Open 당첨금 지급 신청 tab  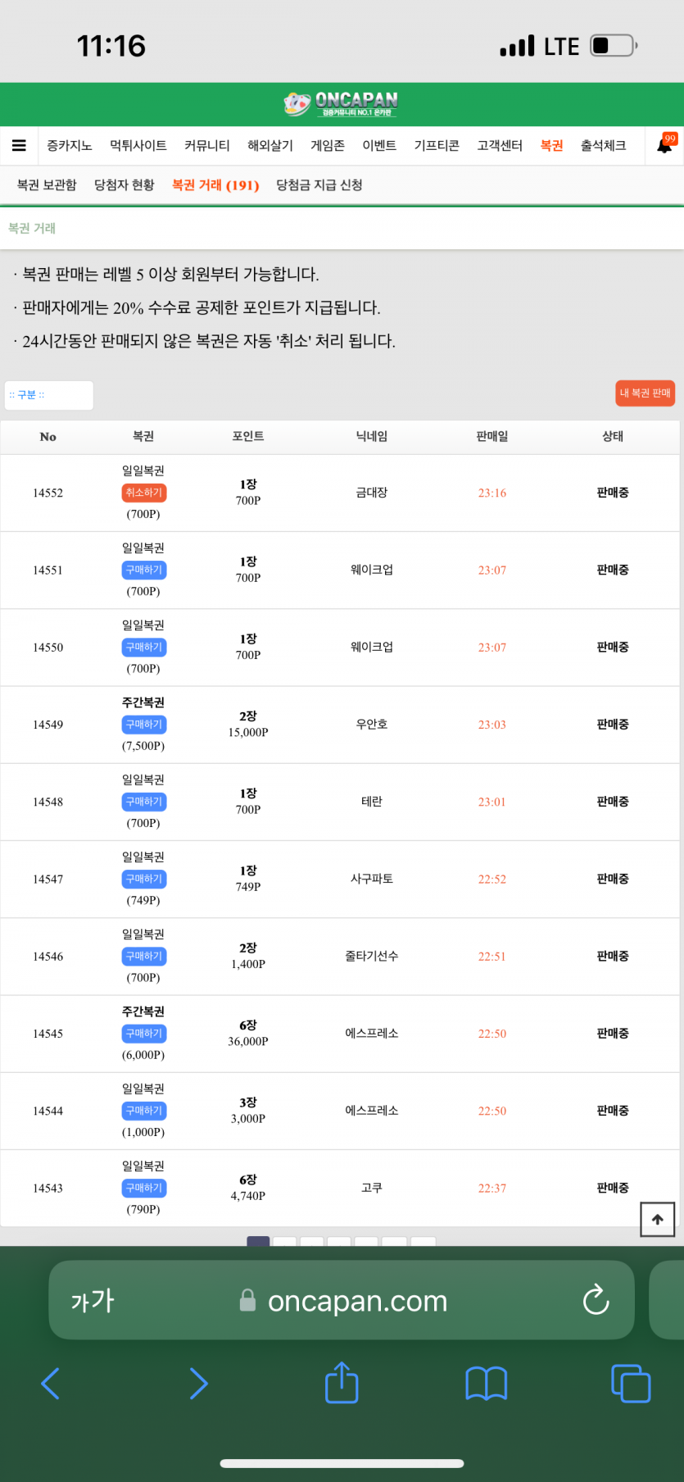coord(319,185)
